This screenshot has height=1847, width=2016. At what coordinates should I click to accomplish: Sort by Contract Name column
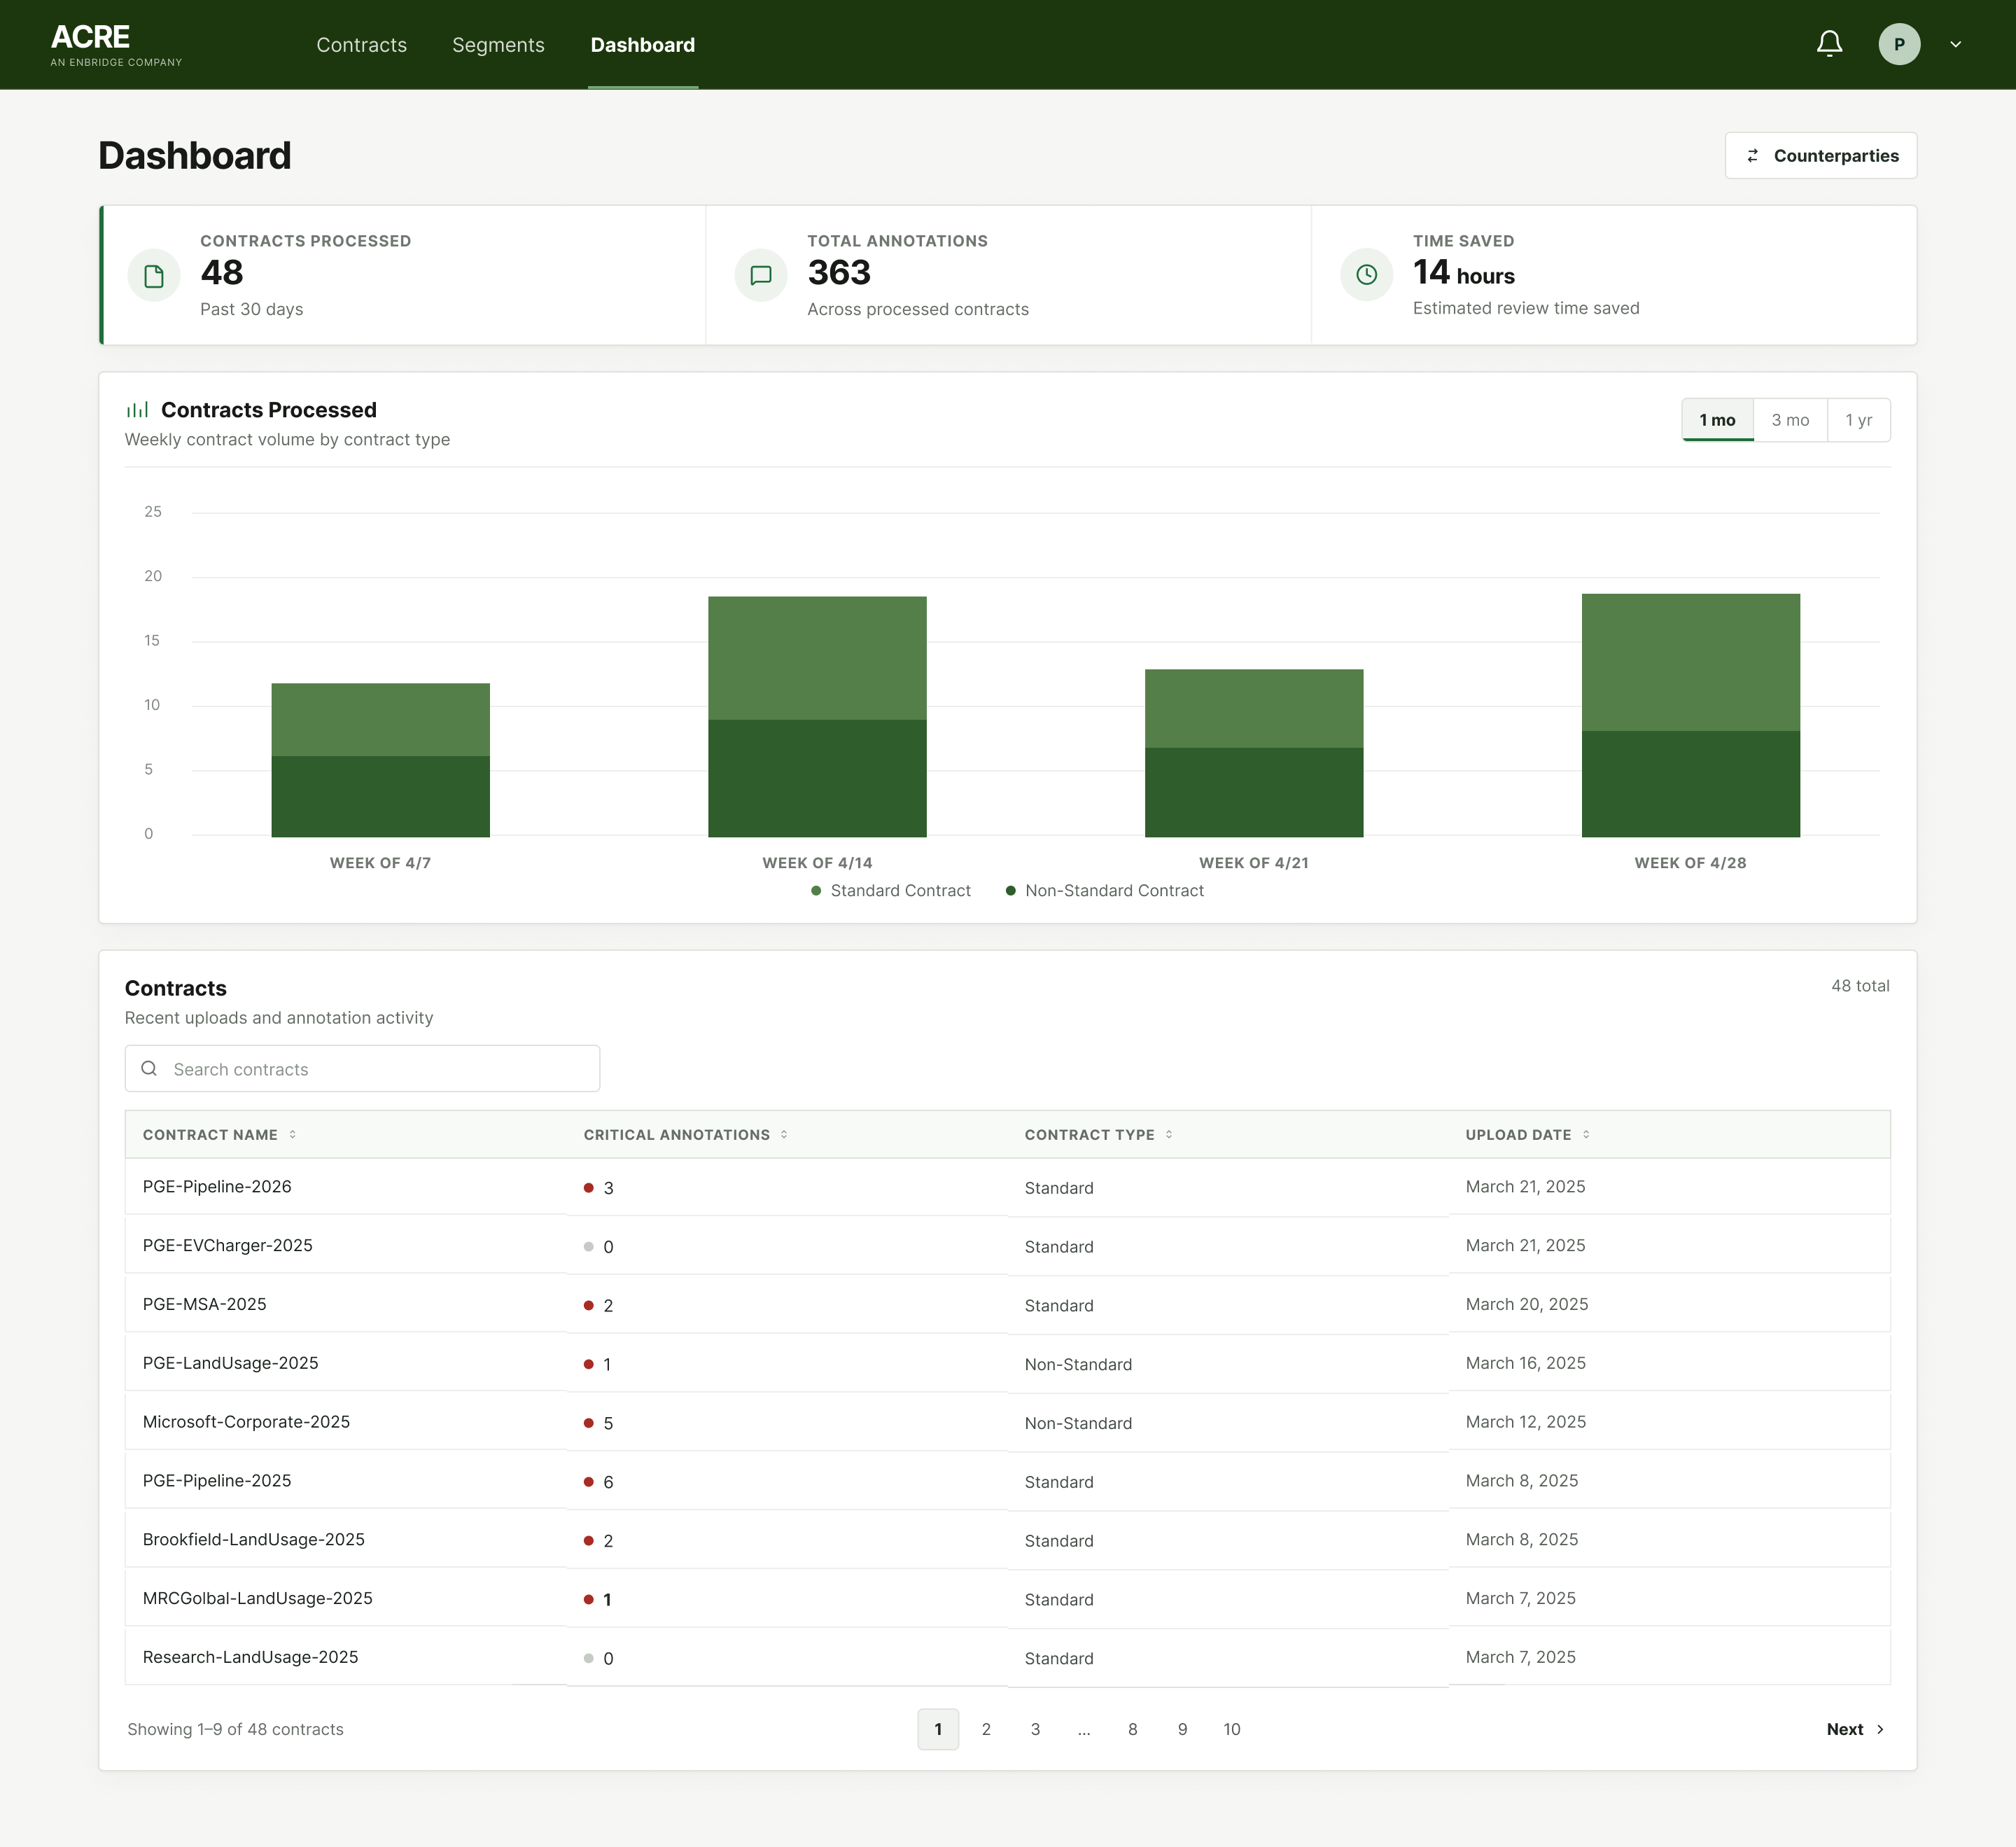tap(220, 1135)
